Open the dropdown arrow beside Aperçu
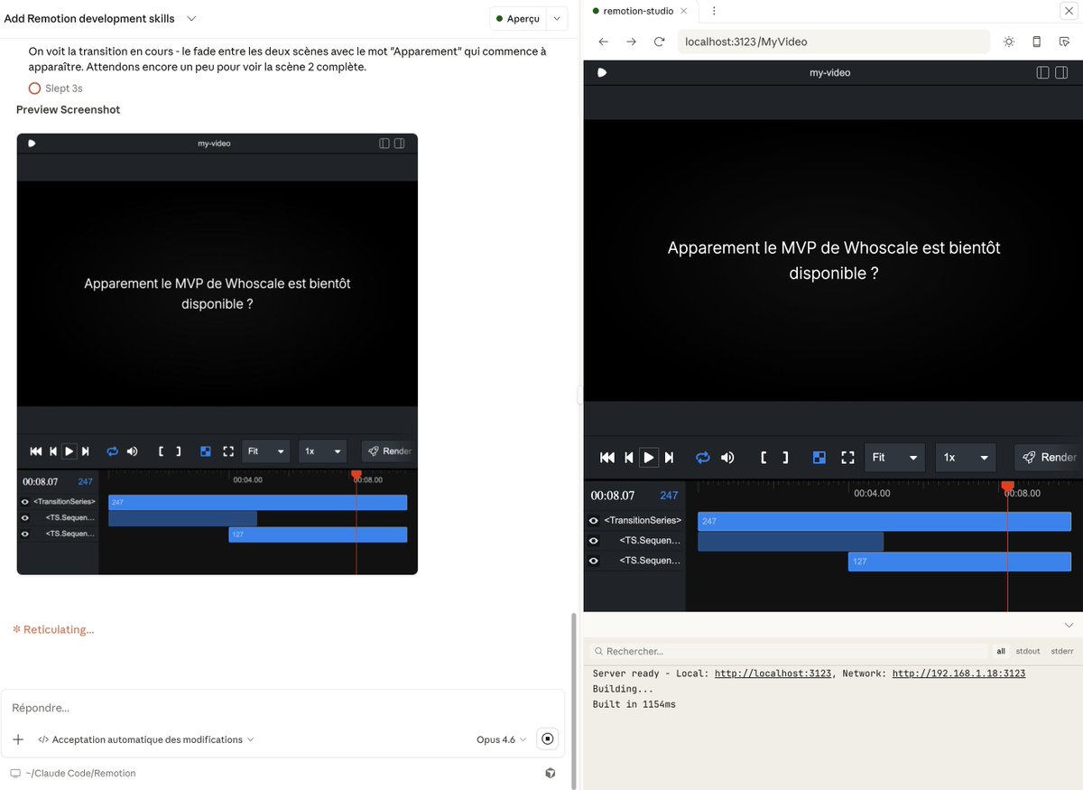 557,18
